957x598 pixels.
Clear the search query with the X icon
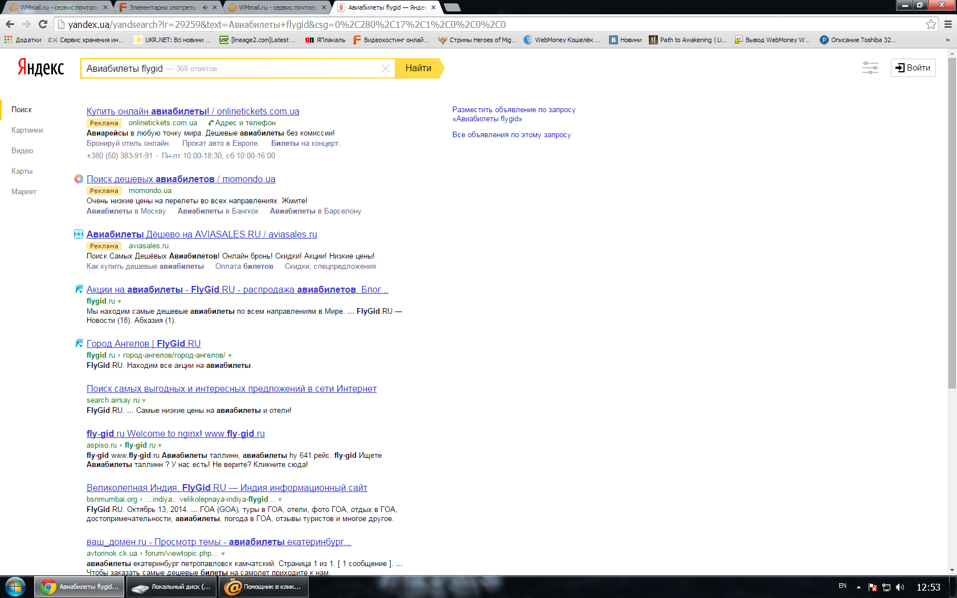[386, 68]
